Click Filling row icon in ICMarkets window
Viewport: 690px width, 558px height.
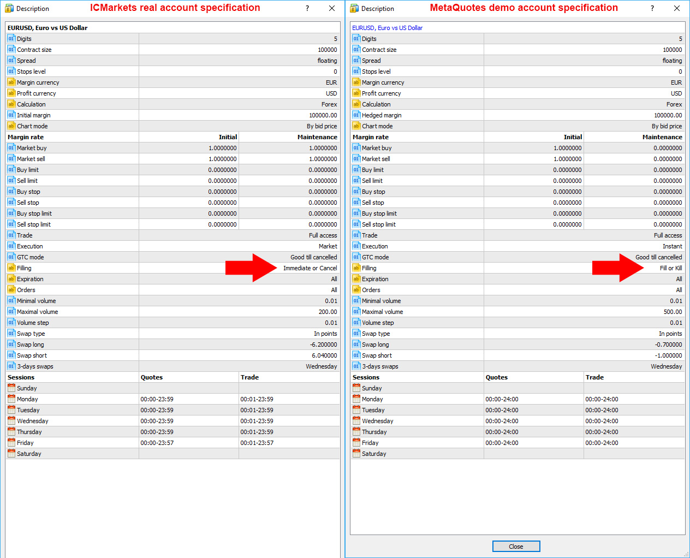point(11,268)
